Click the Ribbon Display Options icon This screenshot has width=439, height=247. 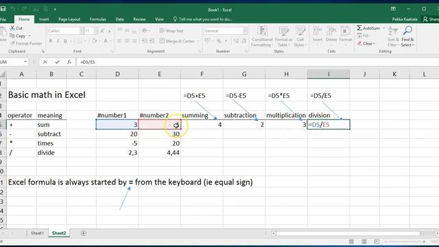point(393,9)
